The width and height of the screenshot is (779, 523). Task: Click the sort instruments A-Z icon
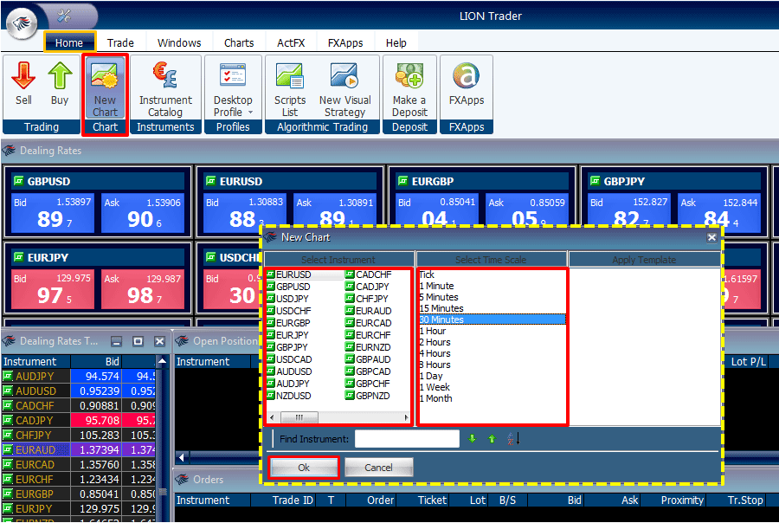pos(513,438)
